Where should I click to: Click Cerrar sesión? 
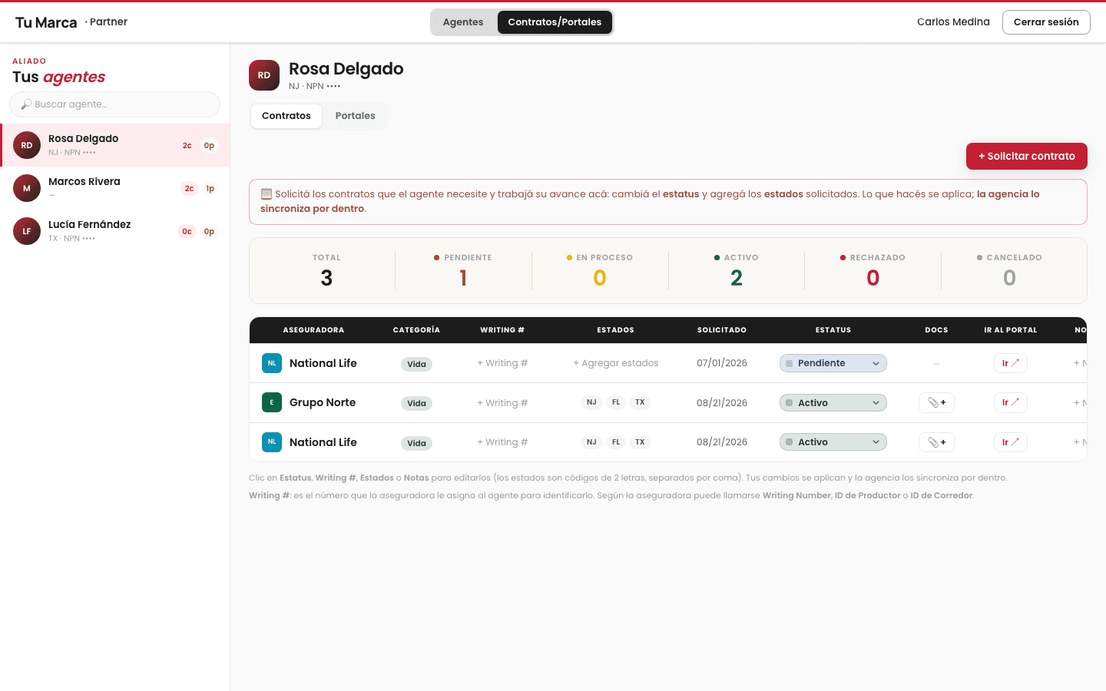pyautogui.click(x=1046, y=22)
